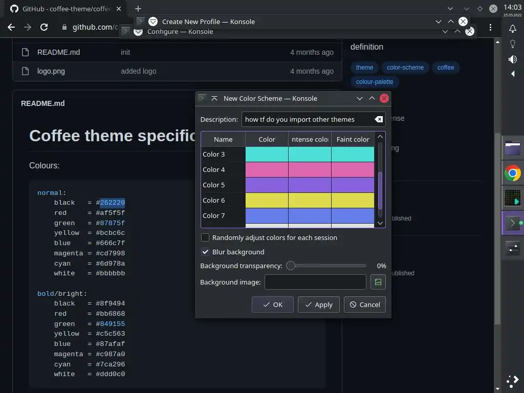Pick the Color 3 normal color swatch

(x=267, y=155)
